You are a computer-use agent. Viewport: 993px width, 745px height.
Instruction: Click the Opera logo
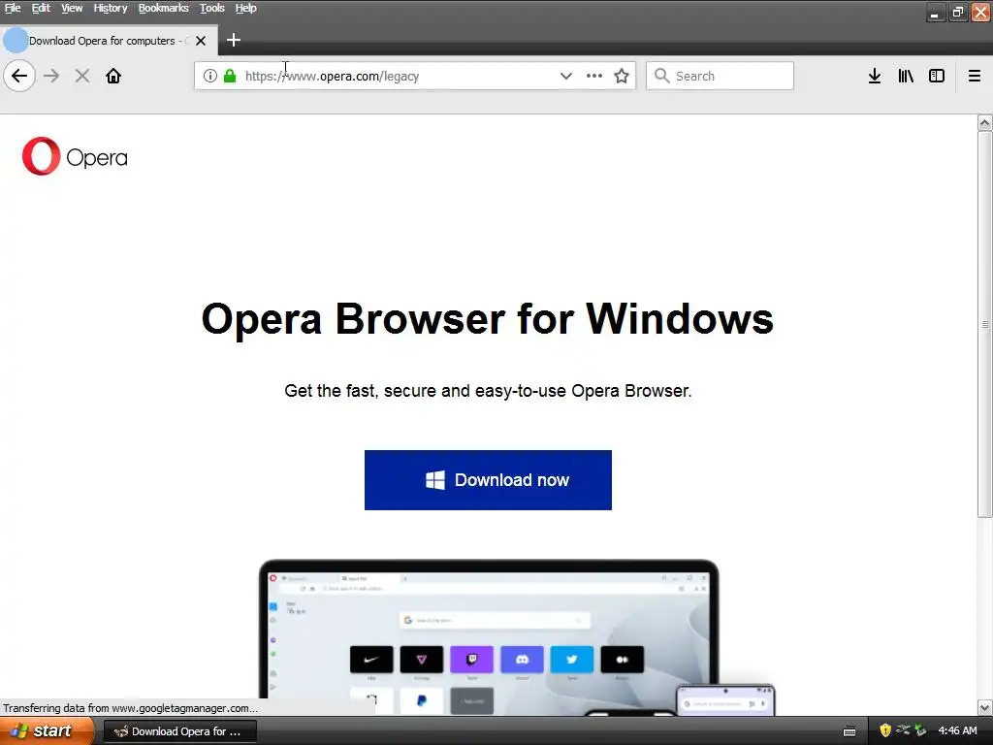click(x=75, y=156)
